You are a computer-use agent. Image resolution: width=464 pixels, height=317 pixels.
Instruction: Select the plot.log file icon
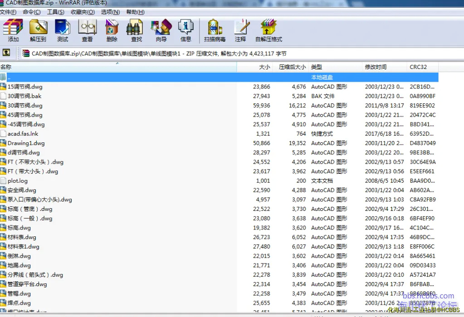point(3,180)
